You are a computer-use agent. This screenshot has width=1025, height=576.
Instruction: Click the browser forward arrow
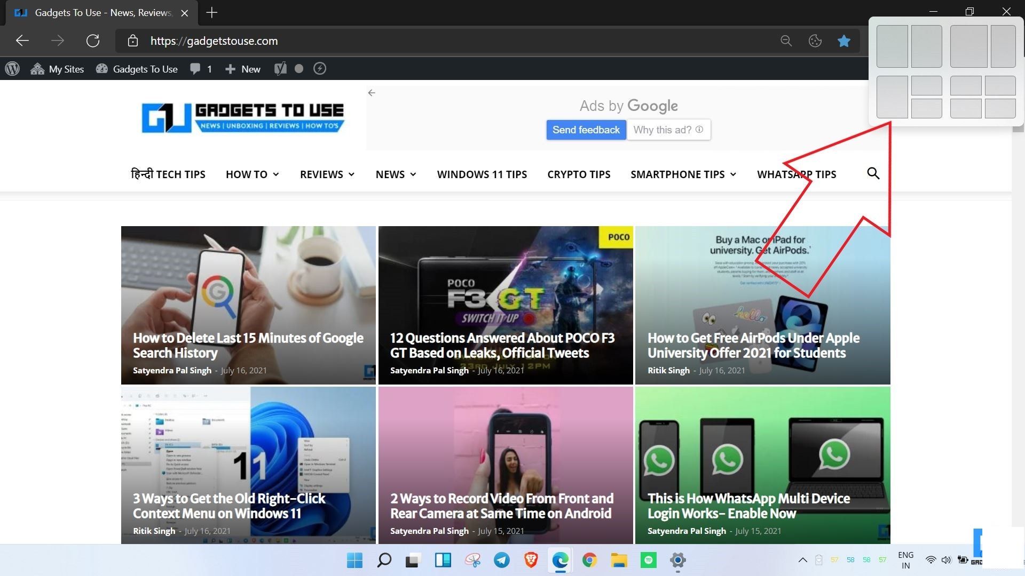[x=58, y=41]
